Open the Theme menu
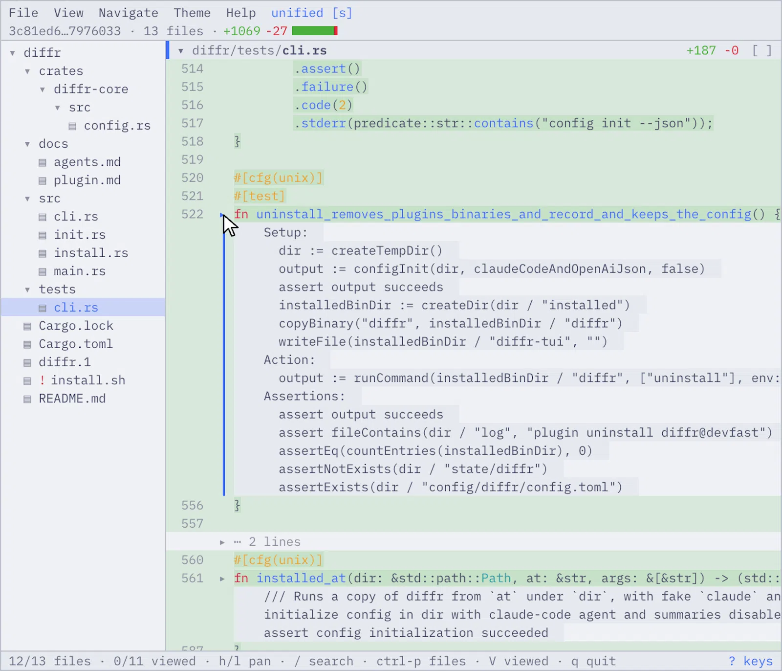This screenshot has height=671, width=782. point(192,13)
